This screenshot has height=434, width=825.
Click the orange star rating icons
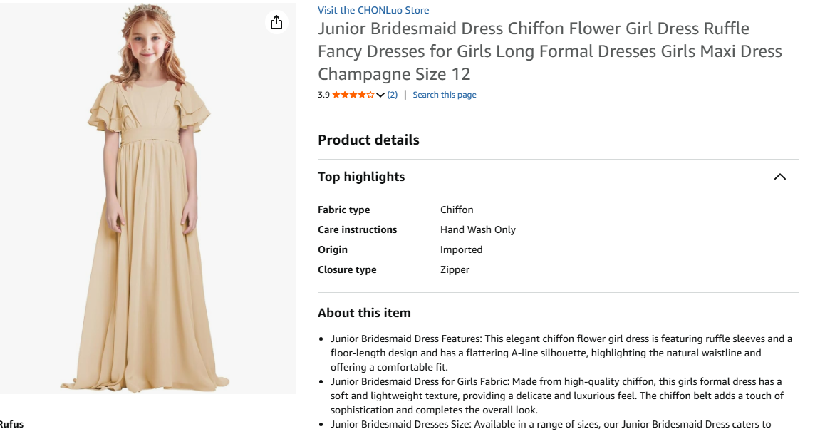pyautogui.click(x=353, y=95)
